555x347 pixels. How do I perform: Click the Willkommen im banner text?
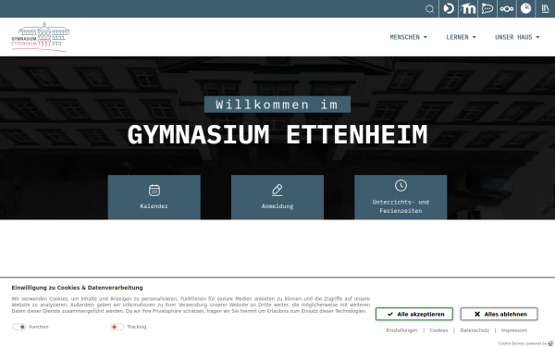pyautogui.click(x=277, y=105)
